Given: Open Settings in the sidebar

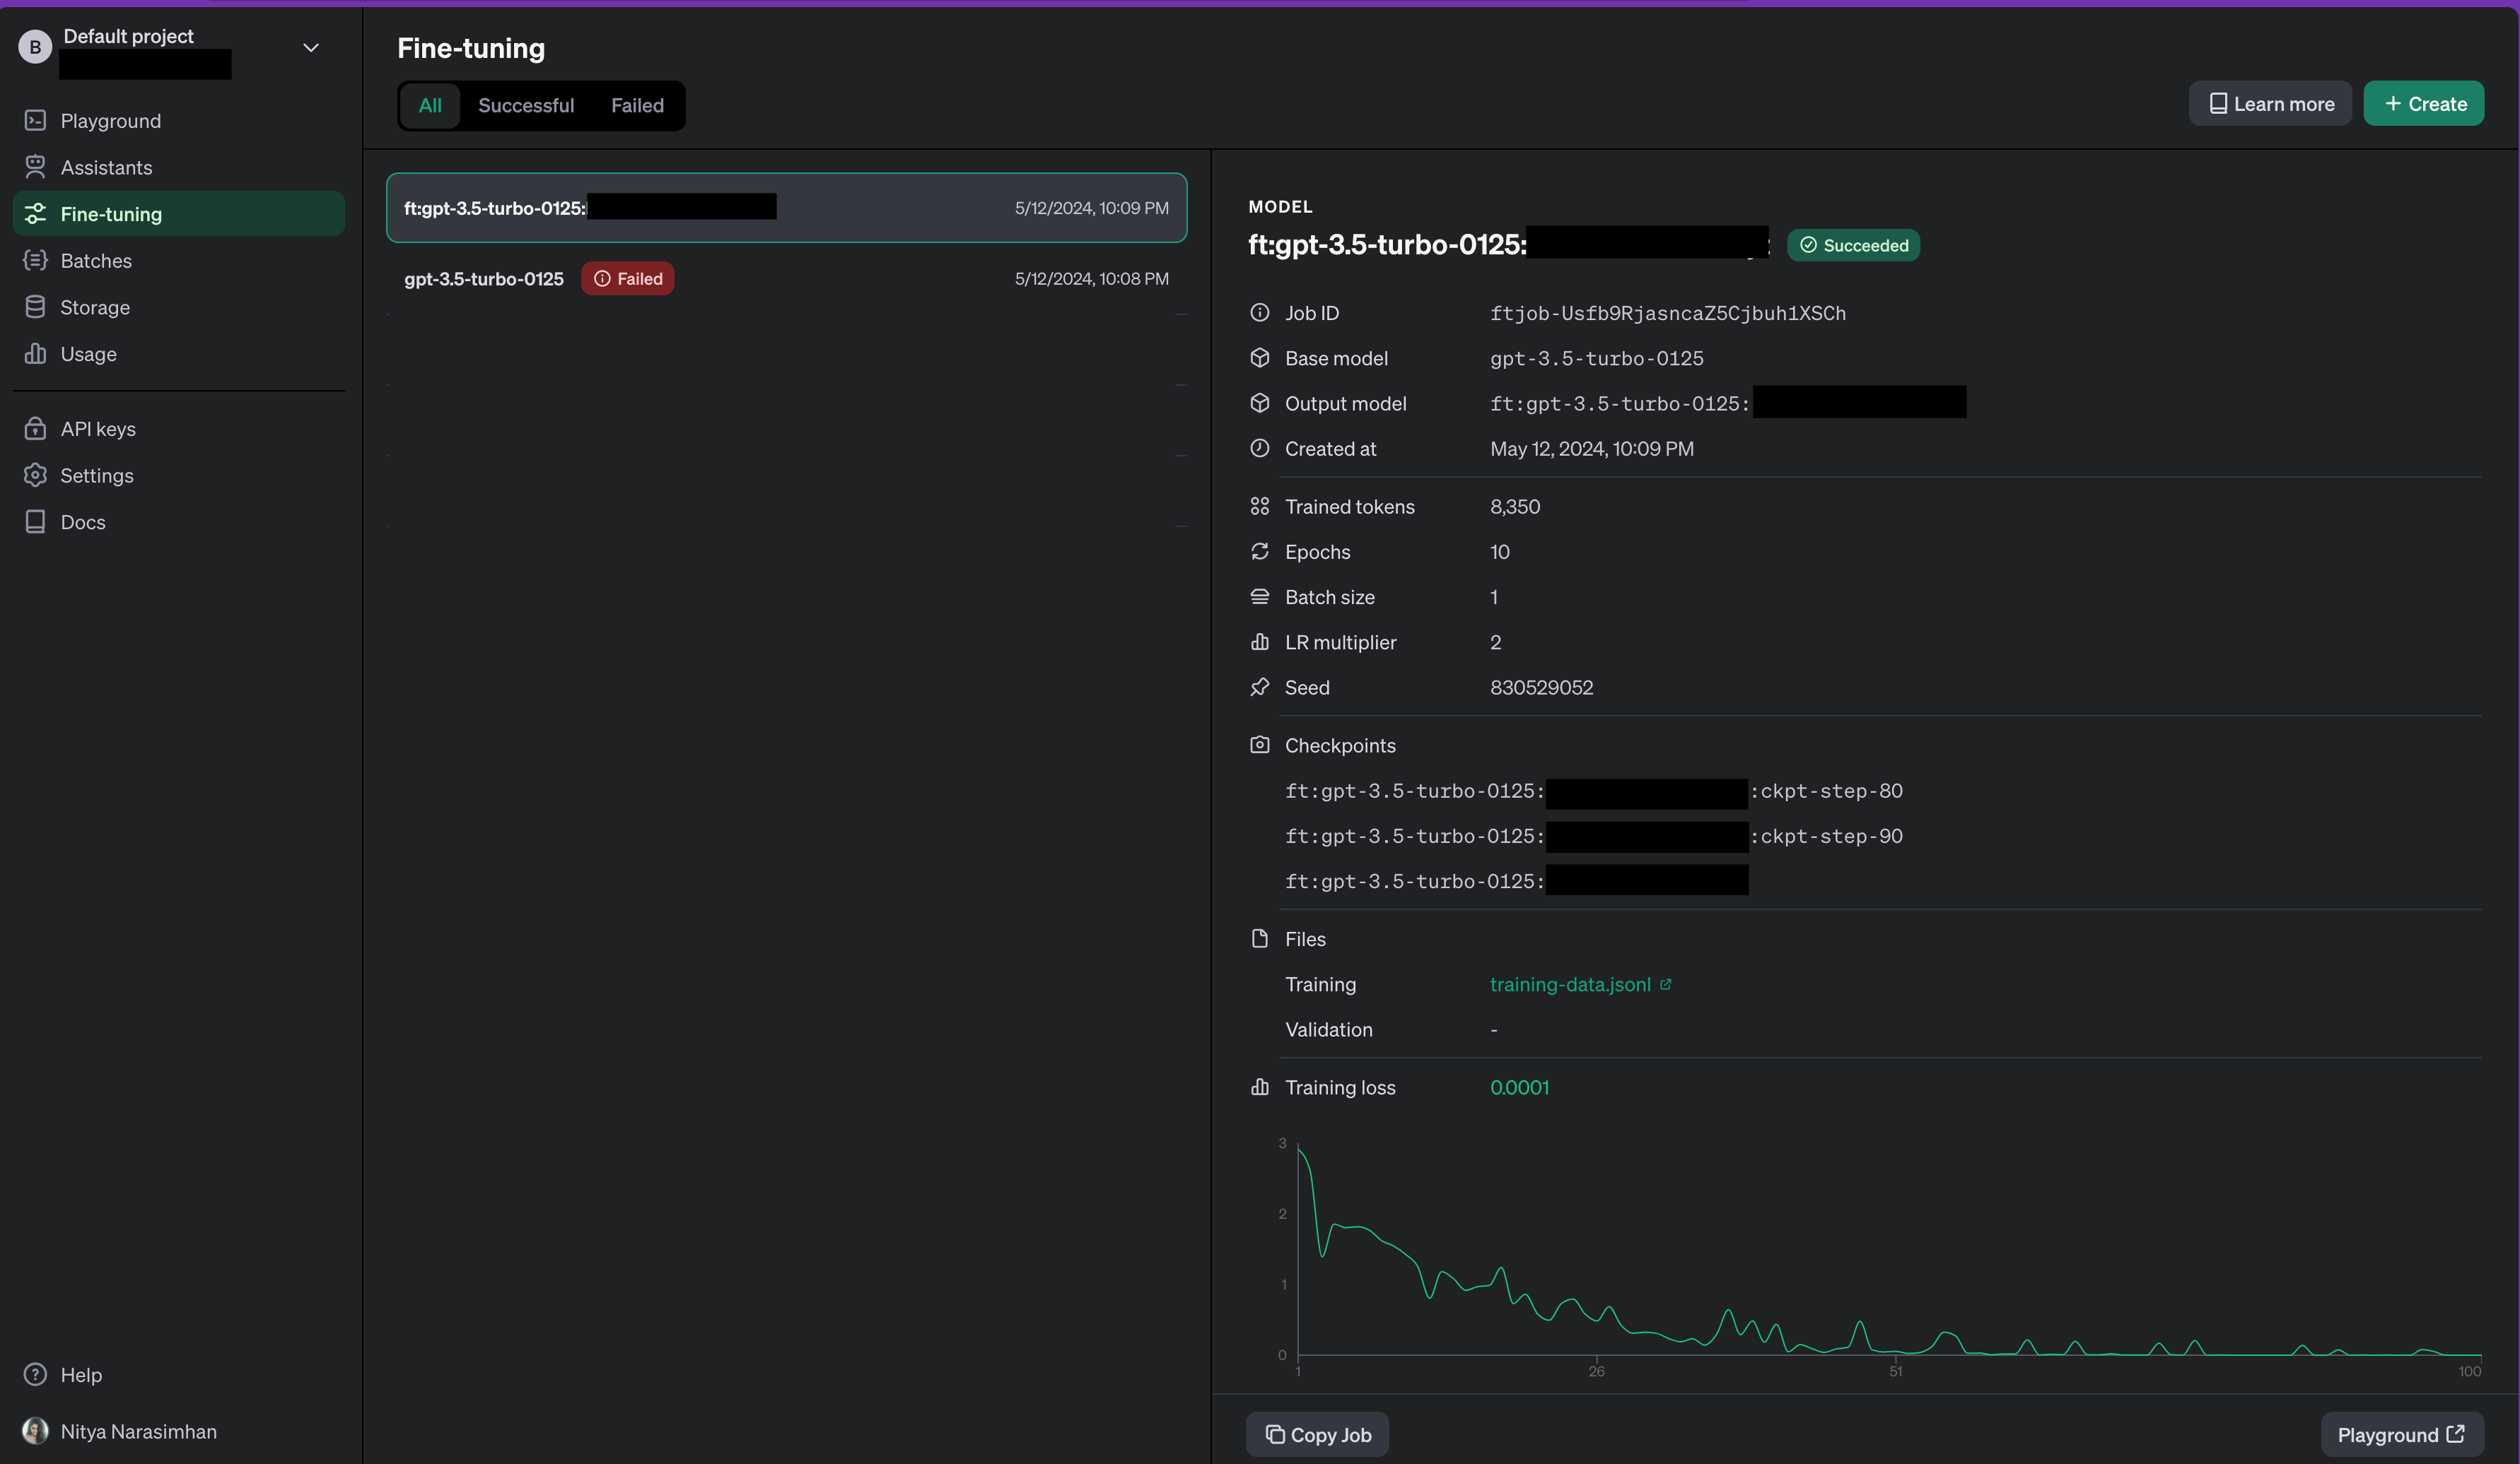Looking at the screenshot, I should 96,476.
